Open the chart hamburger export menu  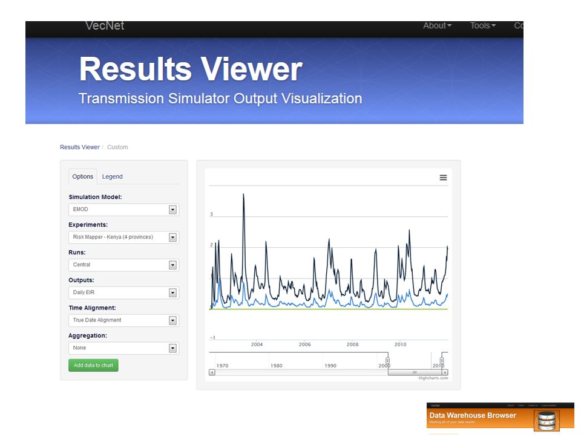point(443,178)
